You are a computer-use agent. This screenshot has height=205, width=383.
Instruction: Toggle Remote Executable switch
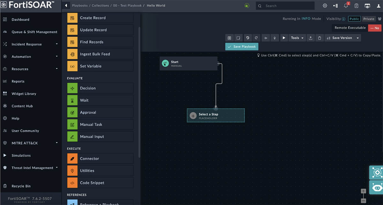click(x=375, y=28)
